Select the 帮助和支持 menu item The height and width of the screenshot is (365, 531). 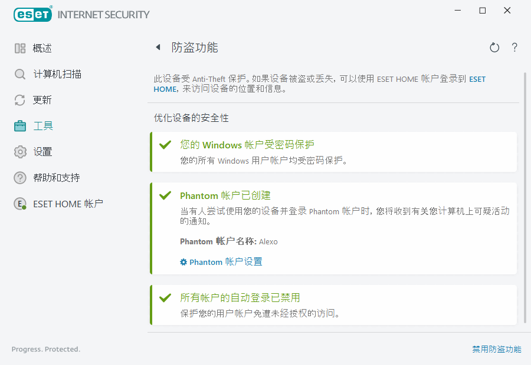[56, 178]
